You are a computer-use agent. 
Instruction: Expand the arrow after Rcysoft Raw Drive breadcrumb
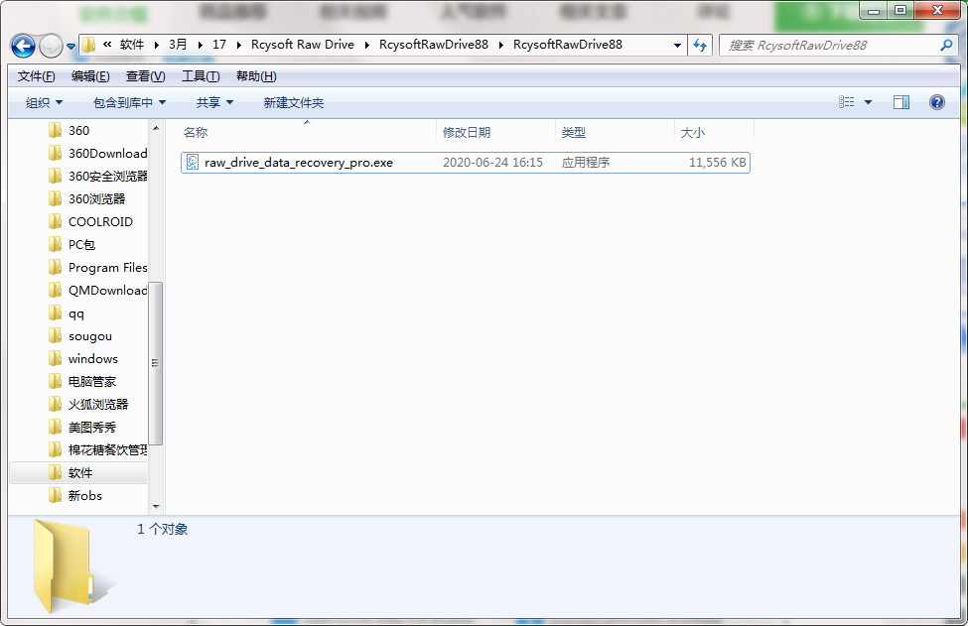pos(367,45)
